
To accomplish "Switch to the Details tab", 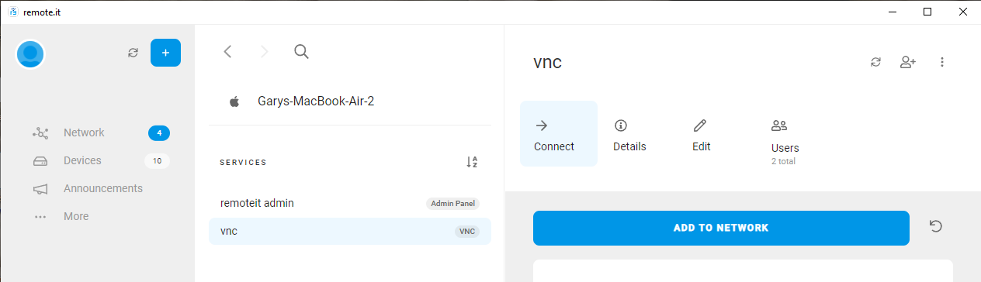I will [629, 134].
